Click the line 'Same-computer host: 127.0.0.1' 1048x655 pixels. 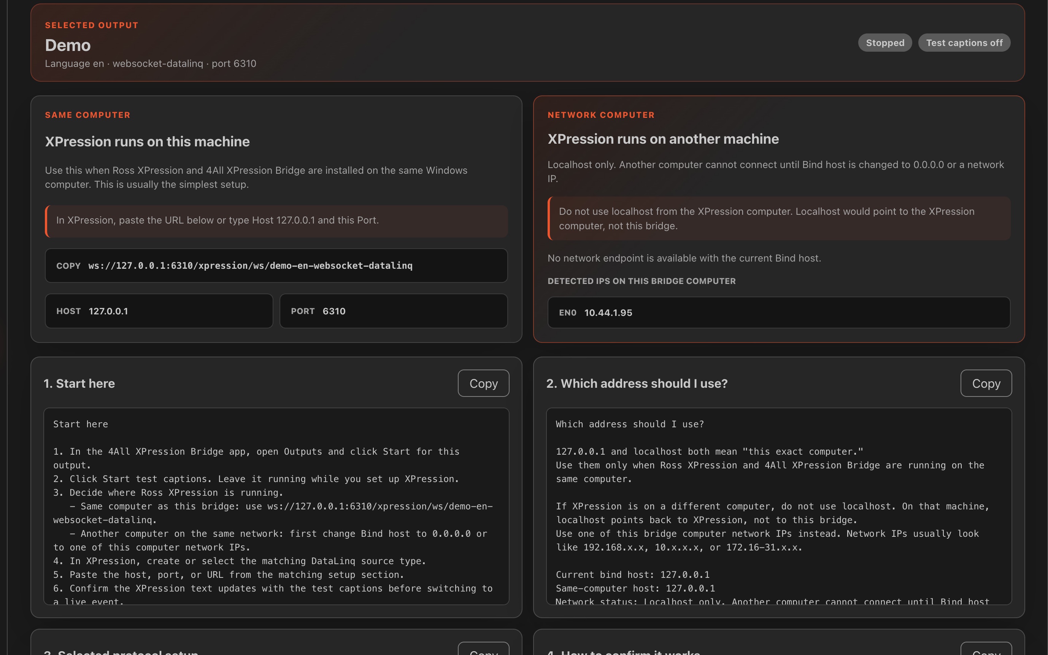pyautogui.click(x=635, y=588)
